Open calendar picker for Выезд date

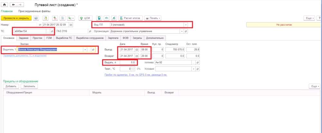coord(137,50)
